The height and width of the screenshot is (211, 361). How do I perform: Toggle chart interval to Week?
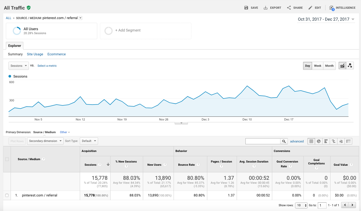click(x=318, y=66)
